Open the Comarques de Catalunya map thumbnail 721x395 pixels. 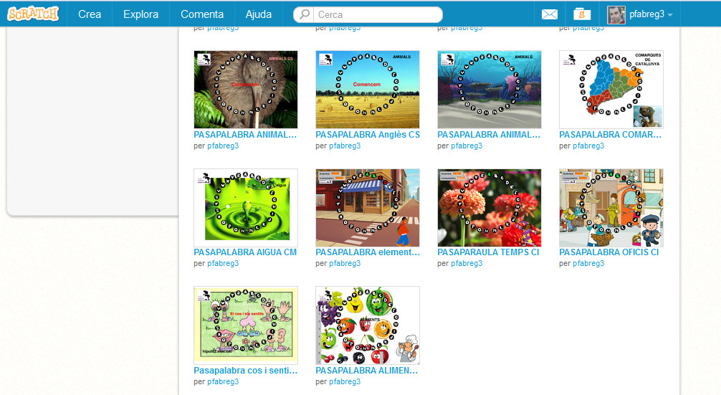(x=611, y=90)
